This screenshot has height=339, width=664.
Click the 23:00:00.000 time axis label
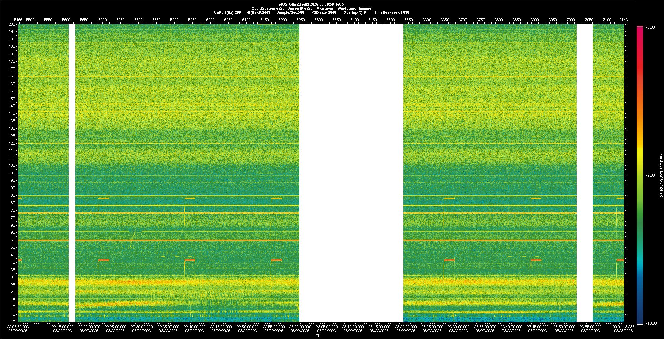click(x=300, y=326)
